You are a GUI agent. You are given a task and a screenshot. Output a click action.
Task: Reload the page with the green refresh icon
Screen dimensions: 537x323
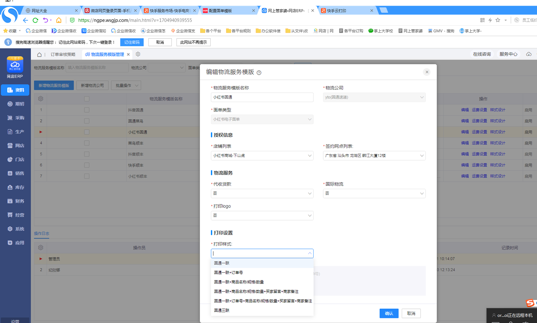pos(35,20)
